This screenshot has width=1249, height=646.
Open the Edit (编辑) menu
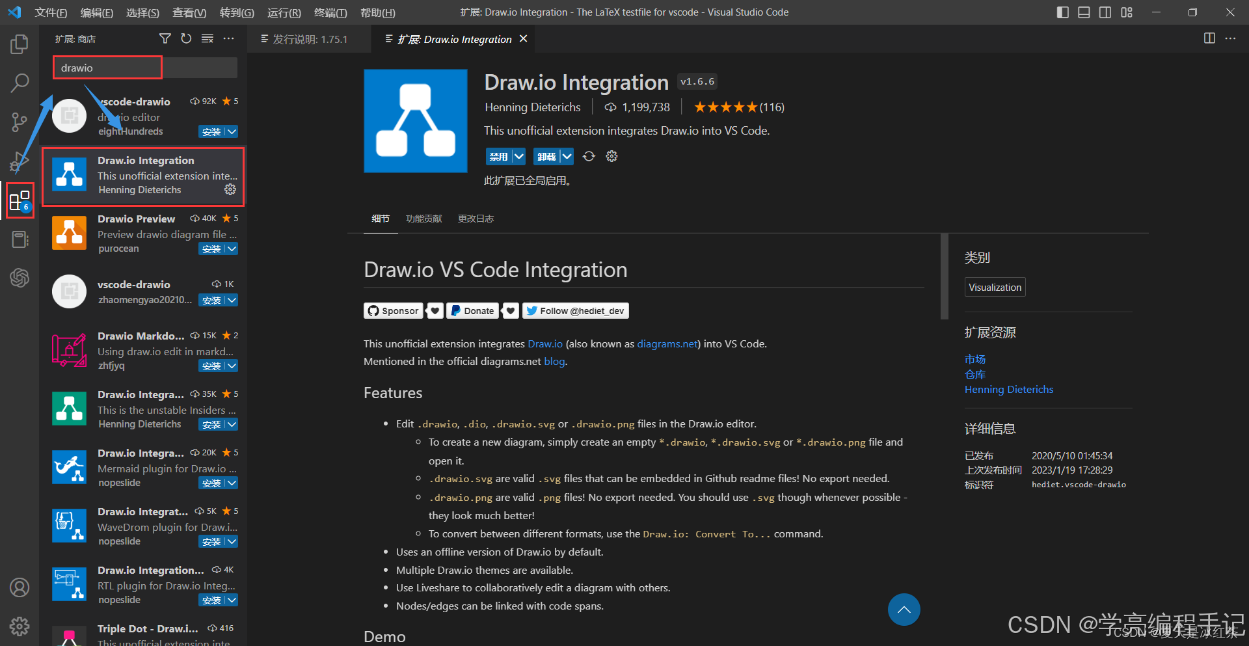pos(96,12)
